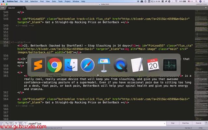Close the index.html tab
This screenshot has width=208, height=130.
(23, 8)
